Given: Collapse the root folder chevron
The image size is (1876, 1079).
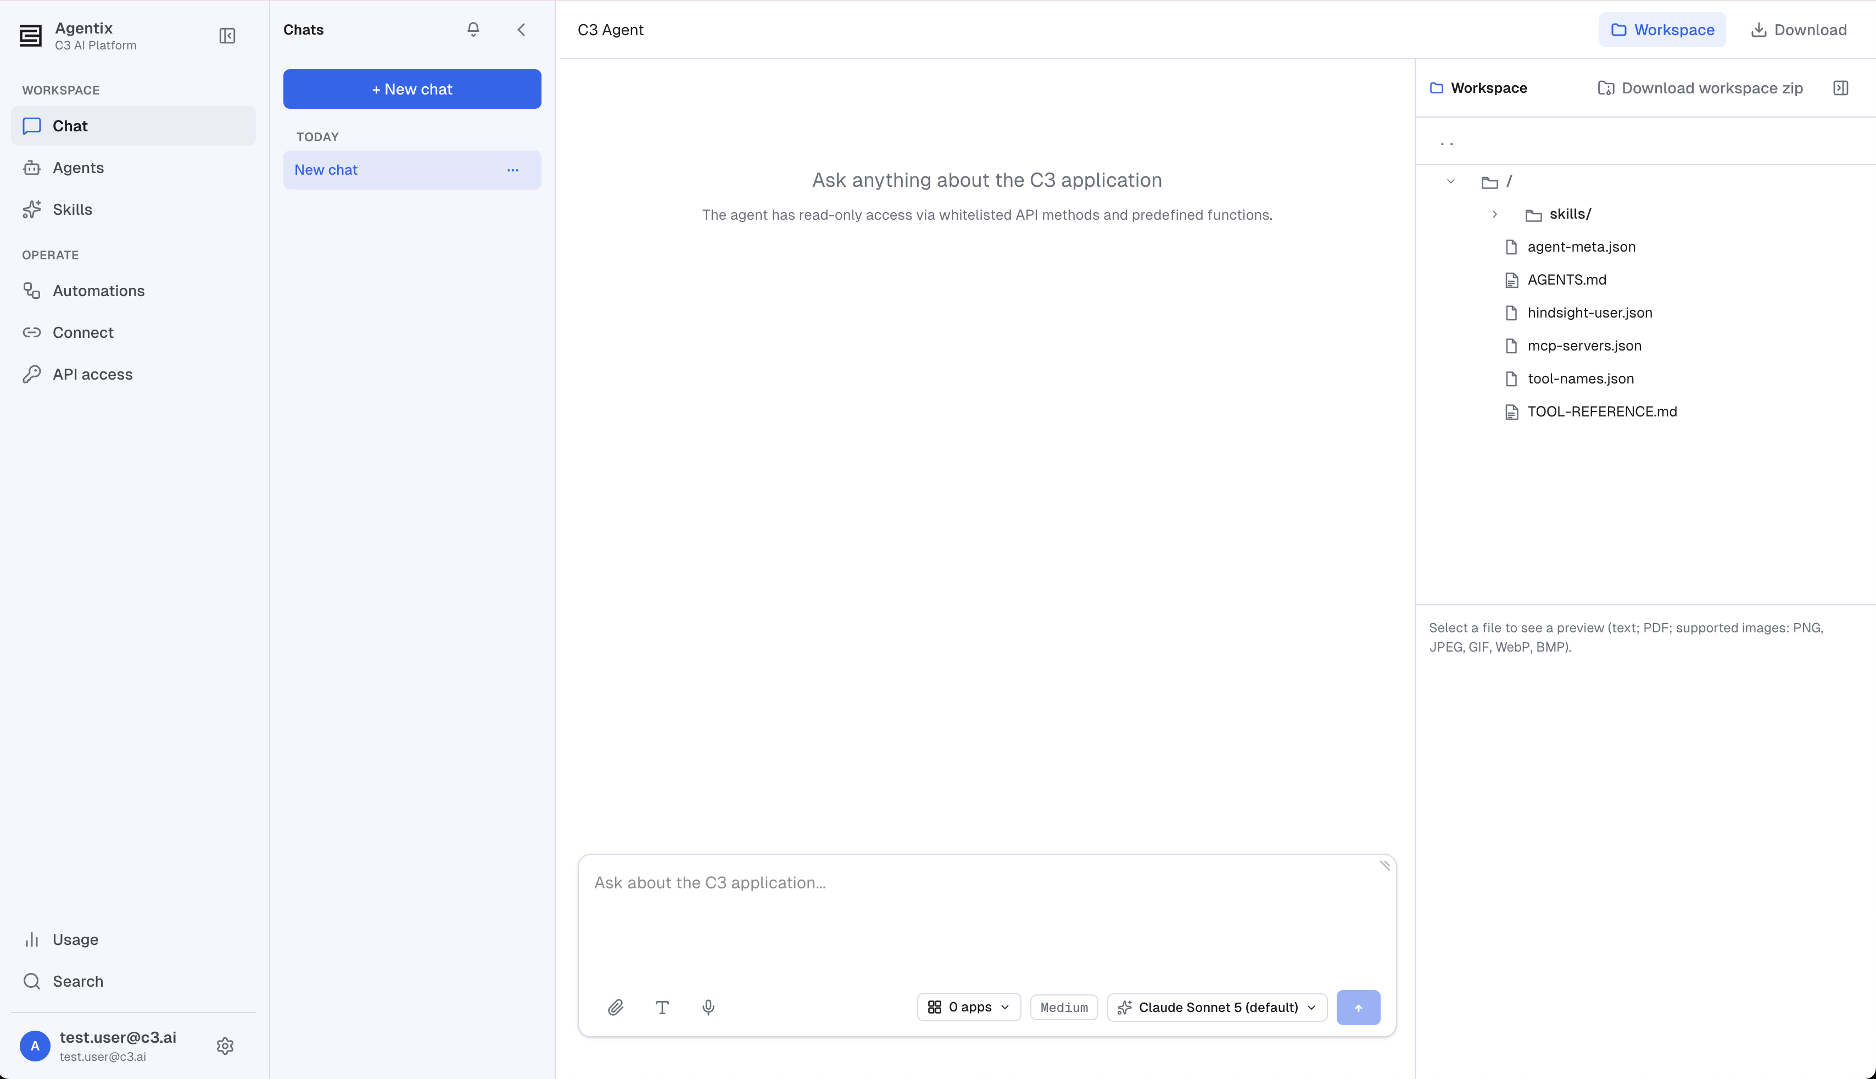Looking at the screenshot, I should pos(1451,181).
